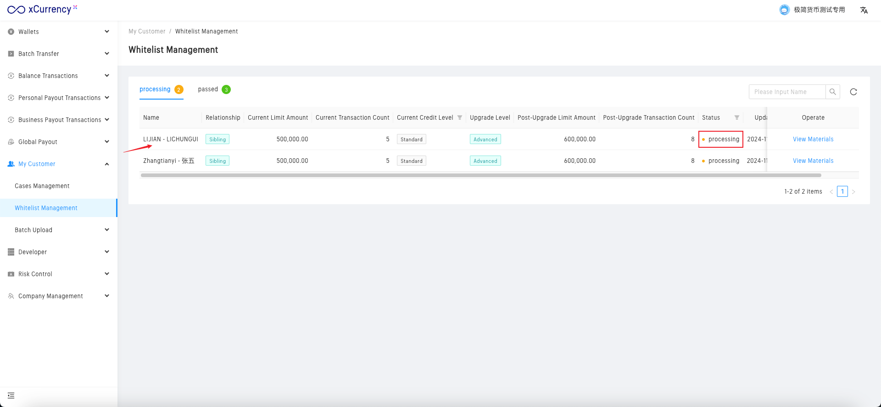Click the user avatar icon

click(785, 10)
